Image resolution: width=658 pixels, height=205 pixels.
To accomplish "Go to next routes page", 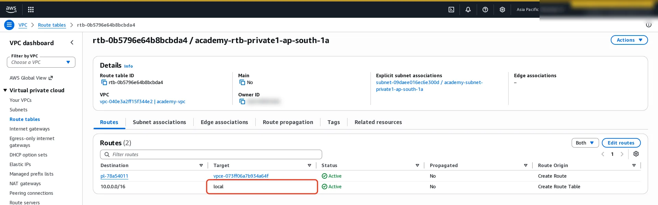I will click(622, 154).
